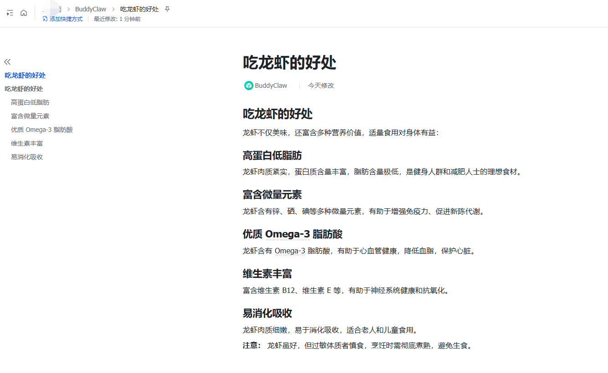Select 高蛋白低脂肪 in the outline
608x373 pixels.
(x=30, y=102)
